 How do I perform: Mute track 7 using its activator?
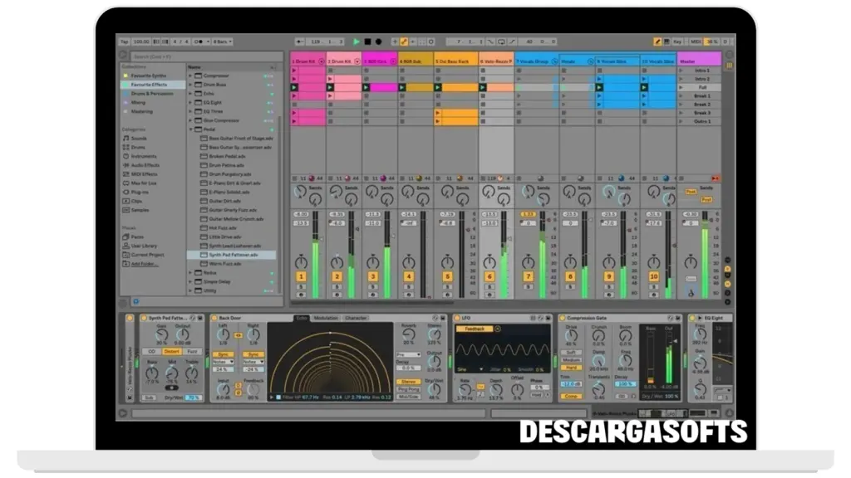(528, 276)
